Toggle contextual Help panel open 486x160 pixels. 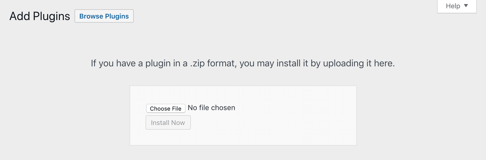[457, 6]
